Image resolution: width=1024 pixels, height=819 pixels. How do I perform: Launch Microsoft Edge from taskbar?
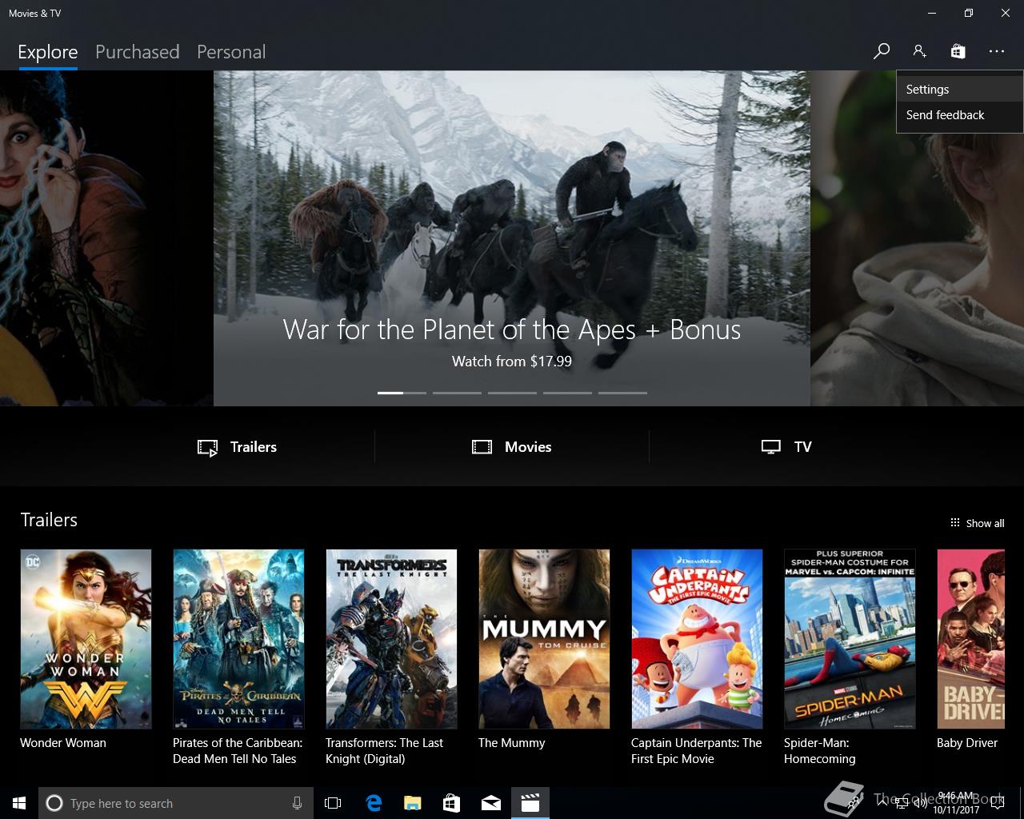(373, 803)
